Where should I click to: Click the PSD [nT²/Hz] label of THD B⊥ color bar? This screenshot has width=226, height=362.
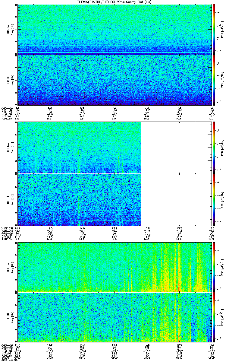[223, 148]
